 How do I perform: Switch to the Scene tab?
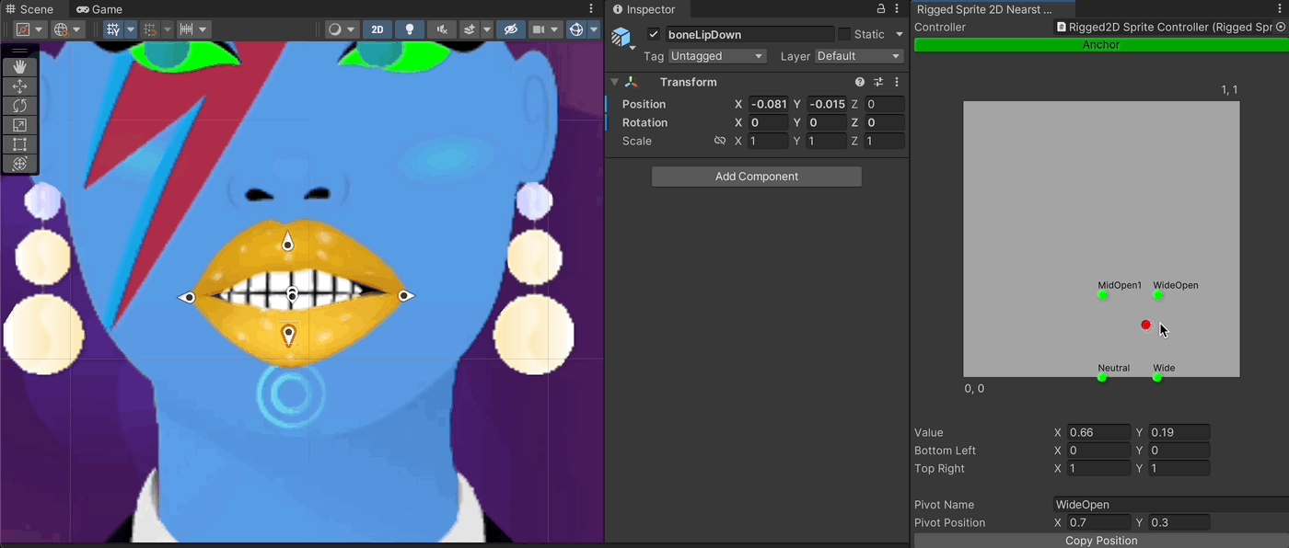29,9
